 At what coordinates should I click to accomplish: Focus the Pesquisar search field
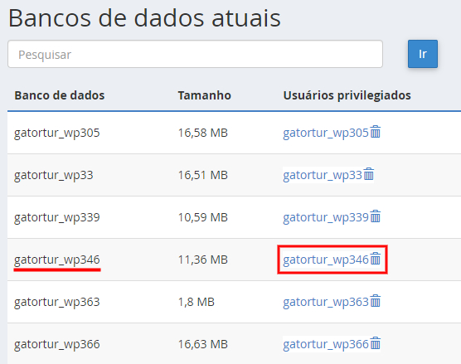[x=195, y=54]
